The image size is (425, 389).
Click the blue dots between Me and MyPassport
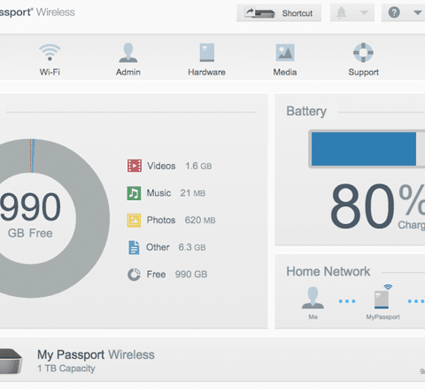(347, 301)
